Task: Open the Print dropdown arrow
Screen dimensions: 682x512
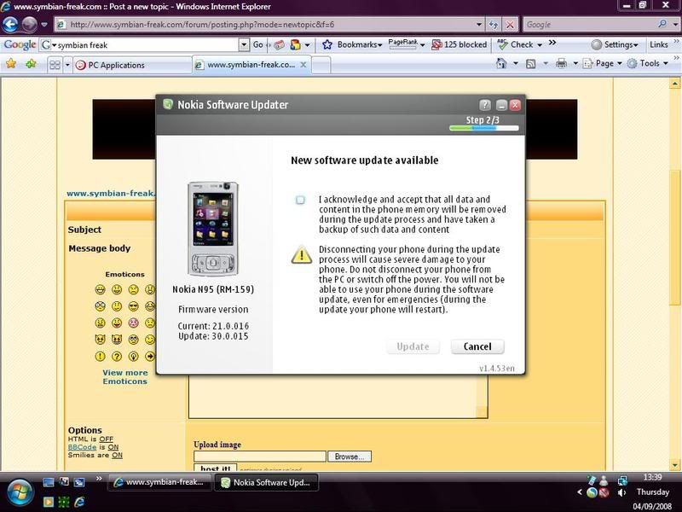Action: [x=575, y=64]
